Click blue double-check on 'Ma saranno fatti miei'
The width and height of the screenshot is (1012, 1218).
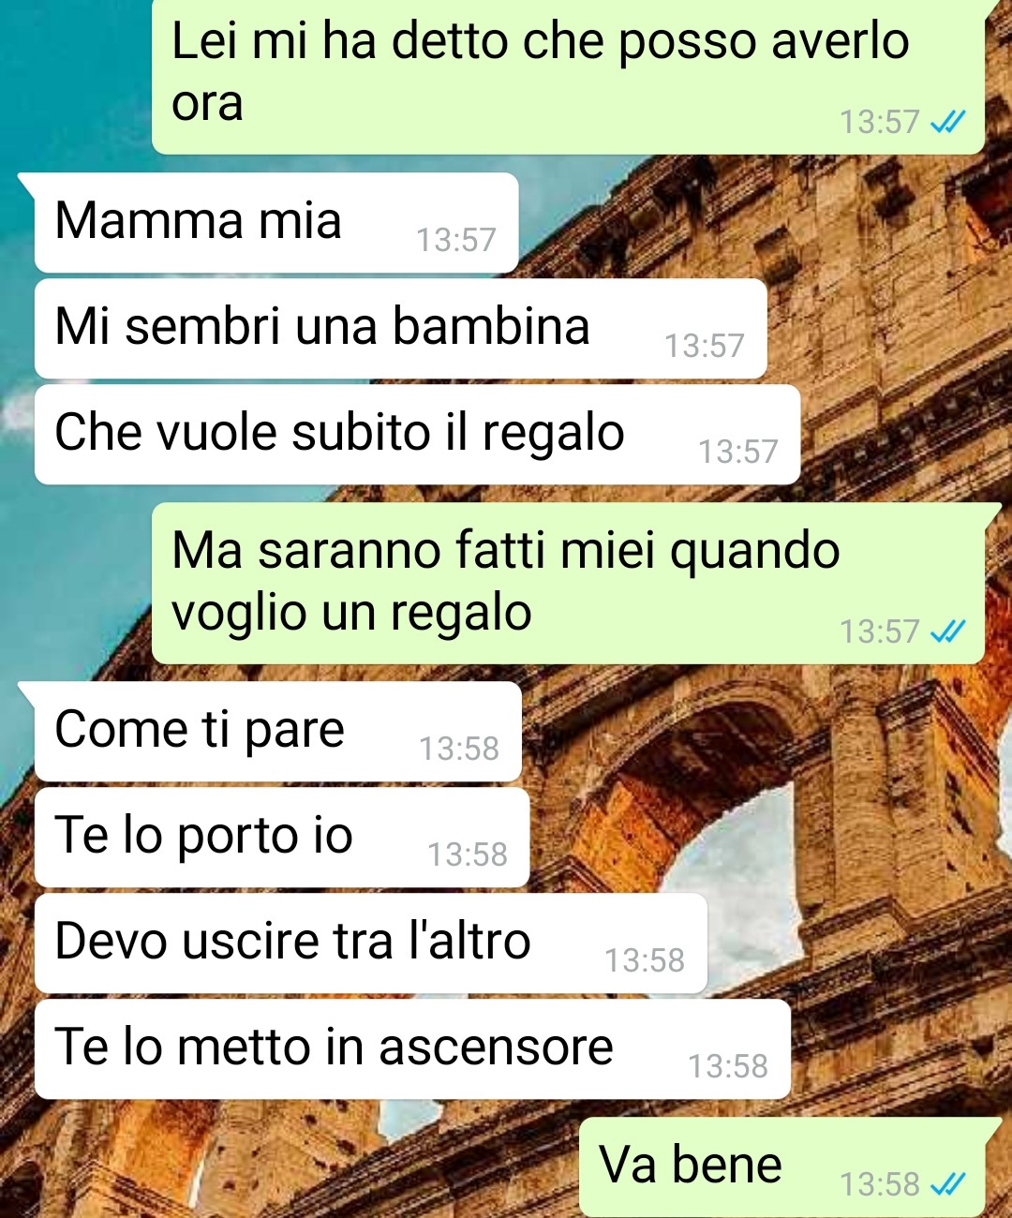[x=947, y=631]
